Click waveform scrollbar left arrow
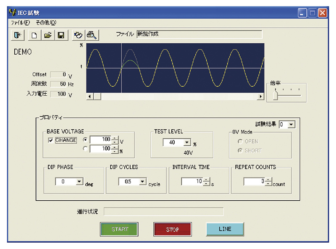This screenshot has width=336, height=249. (89, 97)
